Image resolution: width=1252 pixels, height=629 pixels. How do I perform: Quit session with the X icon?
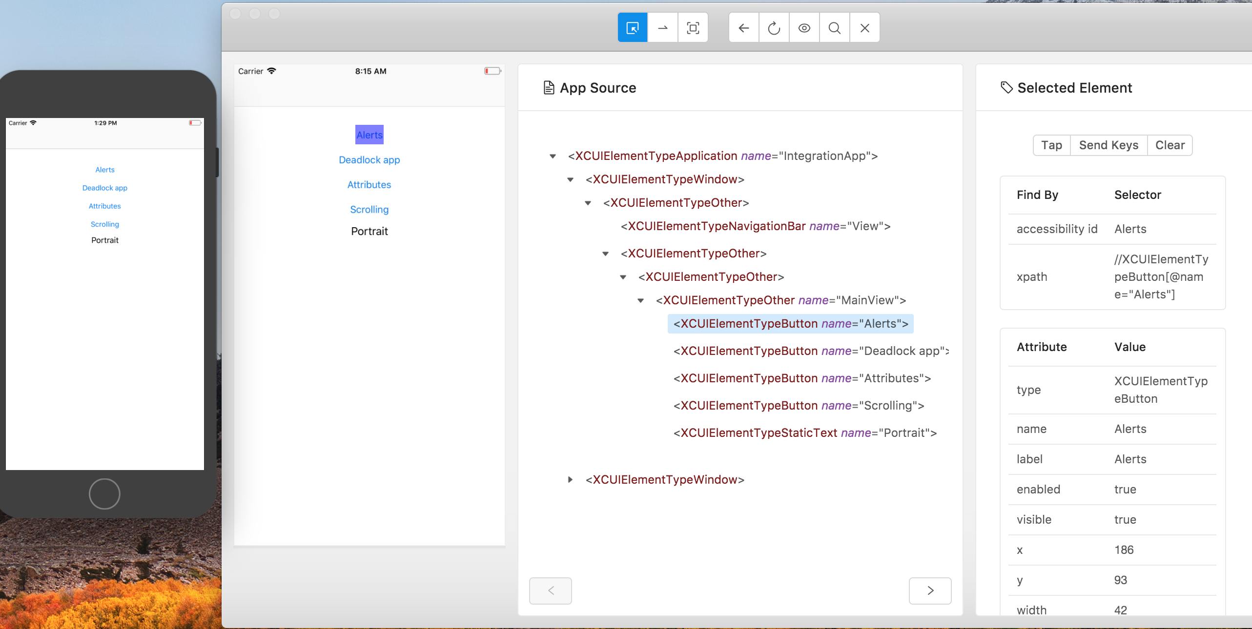864,28
